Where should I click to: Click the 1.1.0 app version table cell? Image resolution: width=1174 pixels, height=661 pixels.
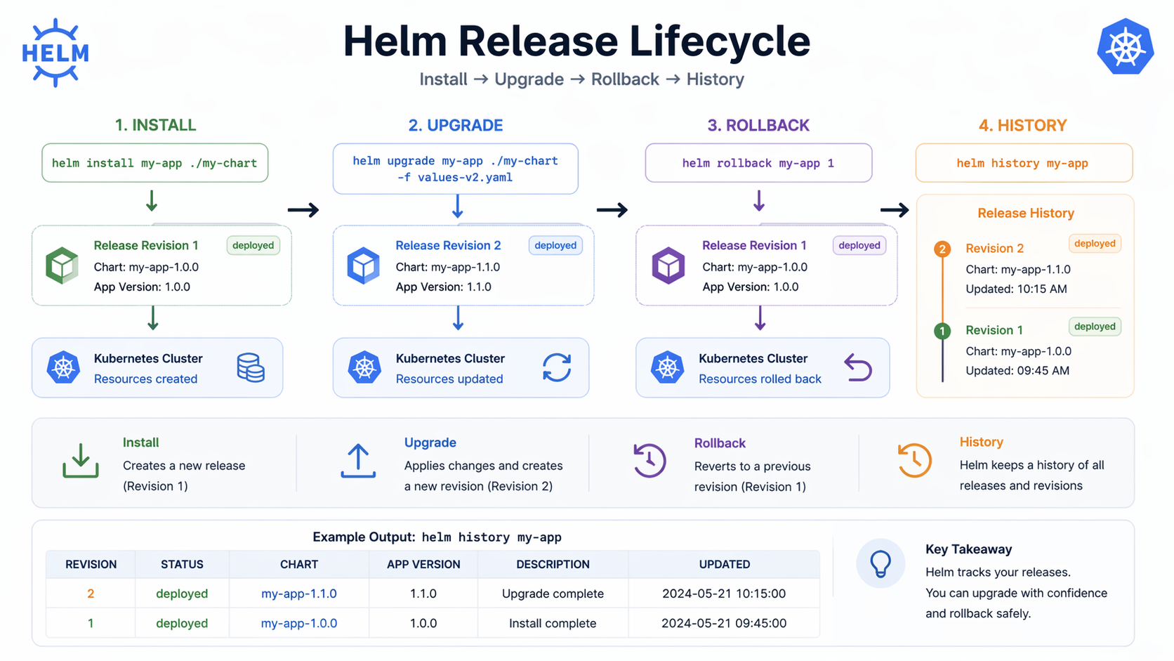[423, 594]
